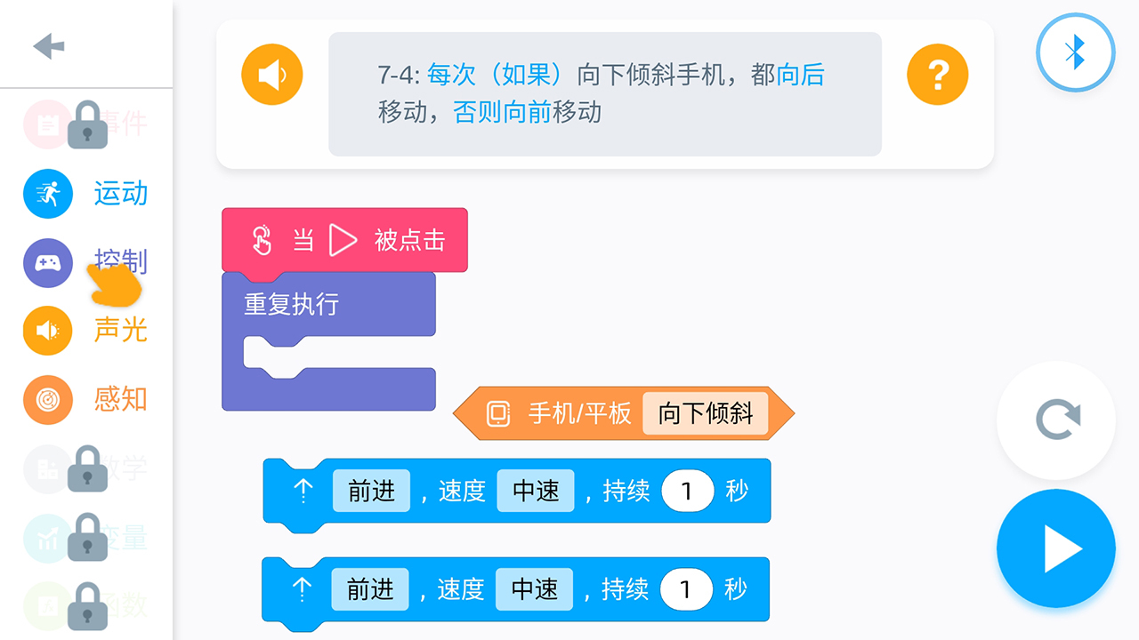Click the redo arrow button
Viewport: 1139px width, 640px height.
pos(1056,420)
